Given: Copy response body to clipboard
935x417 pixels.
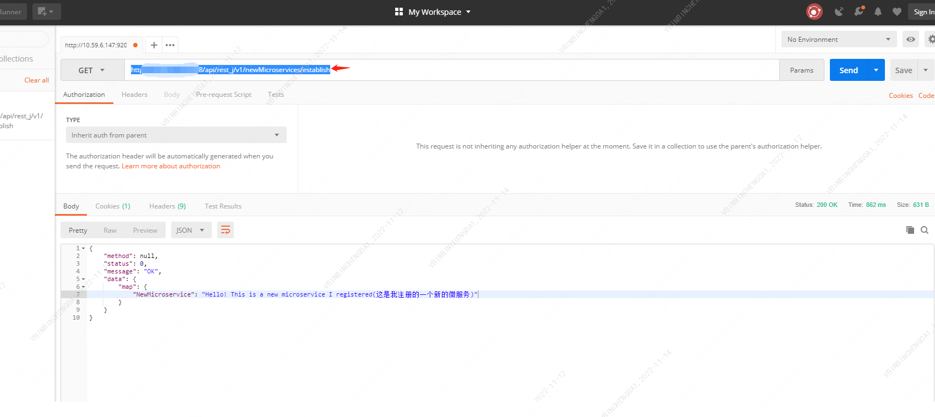Looking at the screenshot, I should click(910, 230).
